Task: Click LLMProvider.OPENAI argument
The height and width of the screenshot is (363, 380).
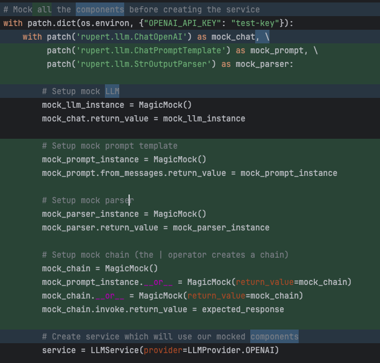Action: 231,350
